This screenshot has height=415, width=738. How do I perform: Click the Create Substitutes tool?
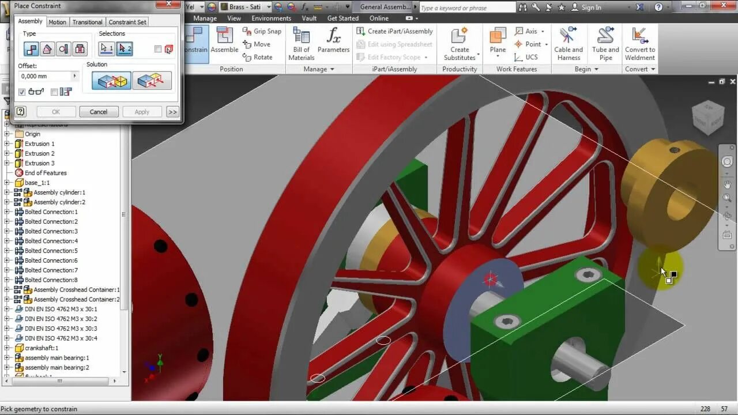point(460,43)
